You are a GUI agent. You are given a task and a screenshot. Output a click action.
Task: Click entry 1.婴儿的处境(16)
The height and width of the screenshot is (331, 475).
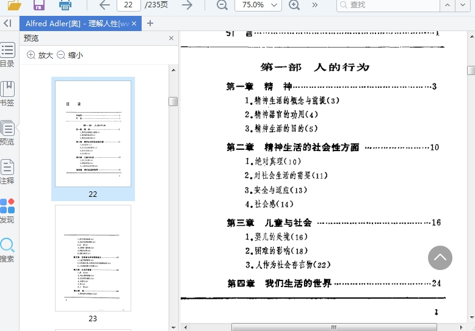[x=277, y=237]
